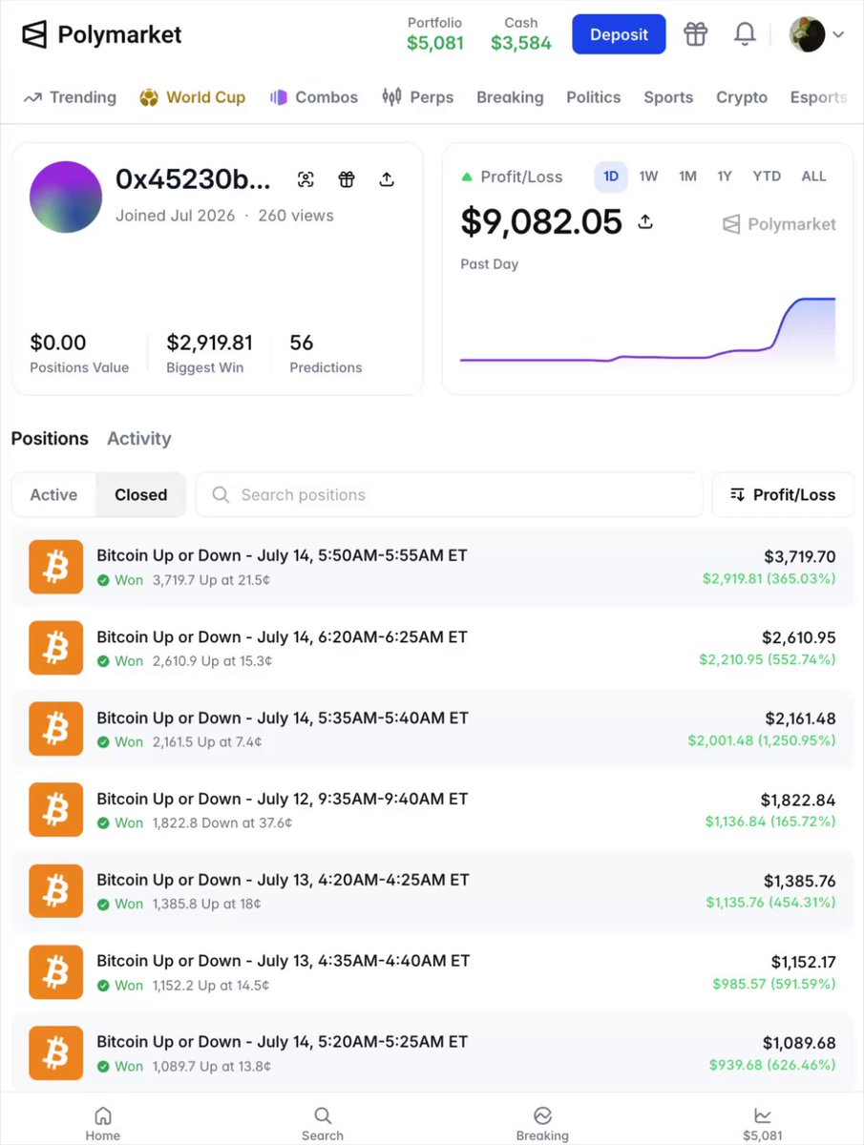Switch to the Positions tab

tap(50, 439)
